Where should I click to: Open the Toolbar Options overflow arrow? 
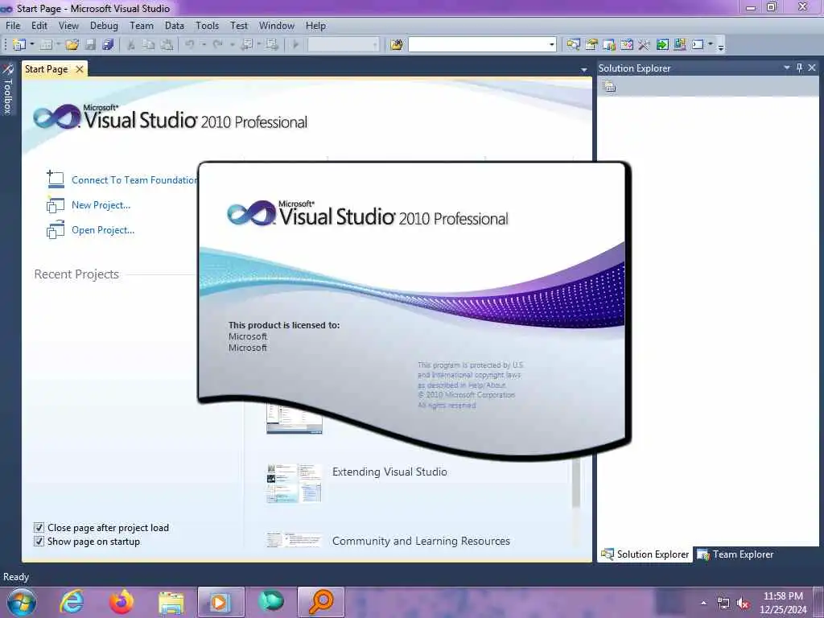click(720, 46)
